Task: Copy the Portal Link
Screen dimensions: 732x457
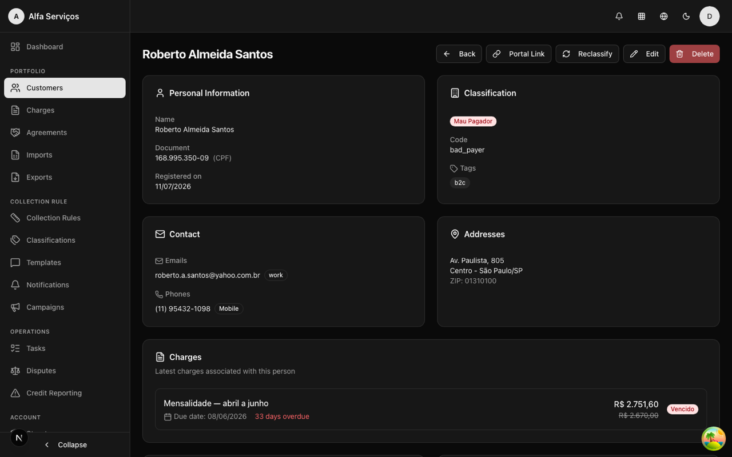Action: coord(519,54)
